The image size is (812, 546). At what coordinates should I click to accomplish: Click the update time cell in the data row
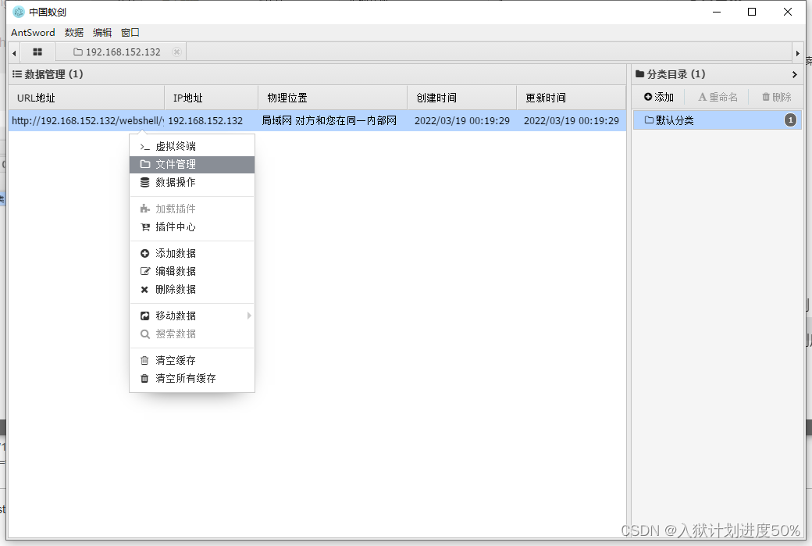point(572,121)
